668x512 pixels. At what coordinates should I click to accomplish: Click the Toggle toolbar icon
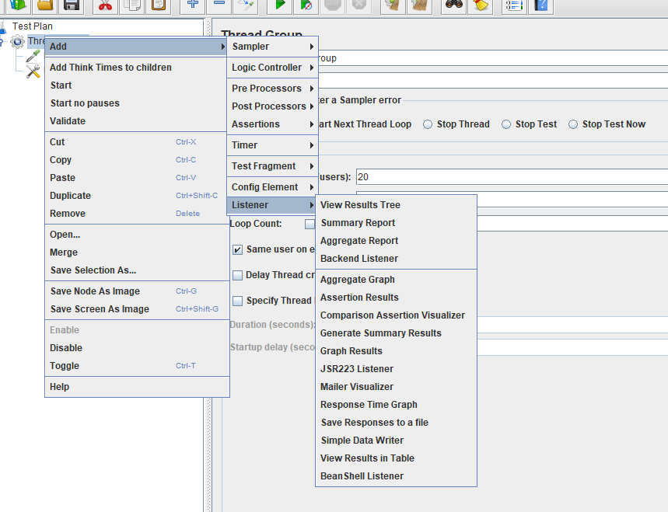[246, 5]
